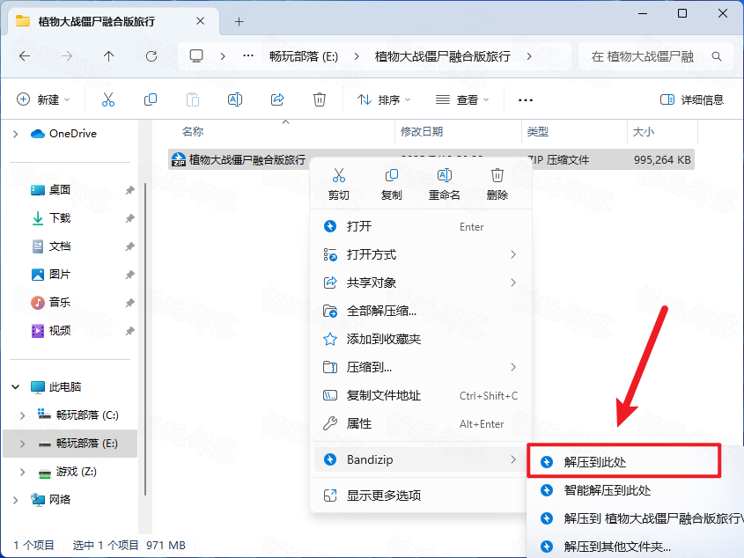
Task: Choose 全部解压缩... in context menu
Action: click(x=420, y=311)
